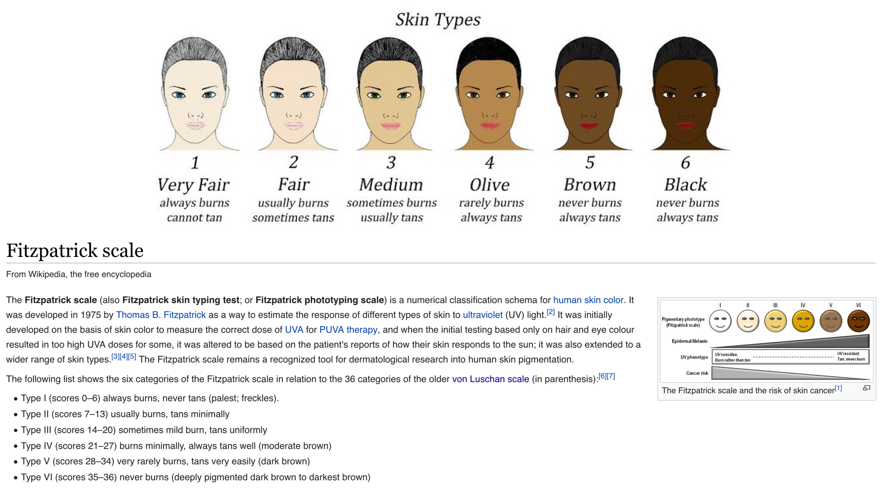This screenshot has height=499, width=888.
Task: Click citation reference [4]
Action: [x=123, y=356]
